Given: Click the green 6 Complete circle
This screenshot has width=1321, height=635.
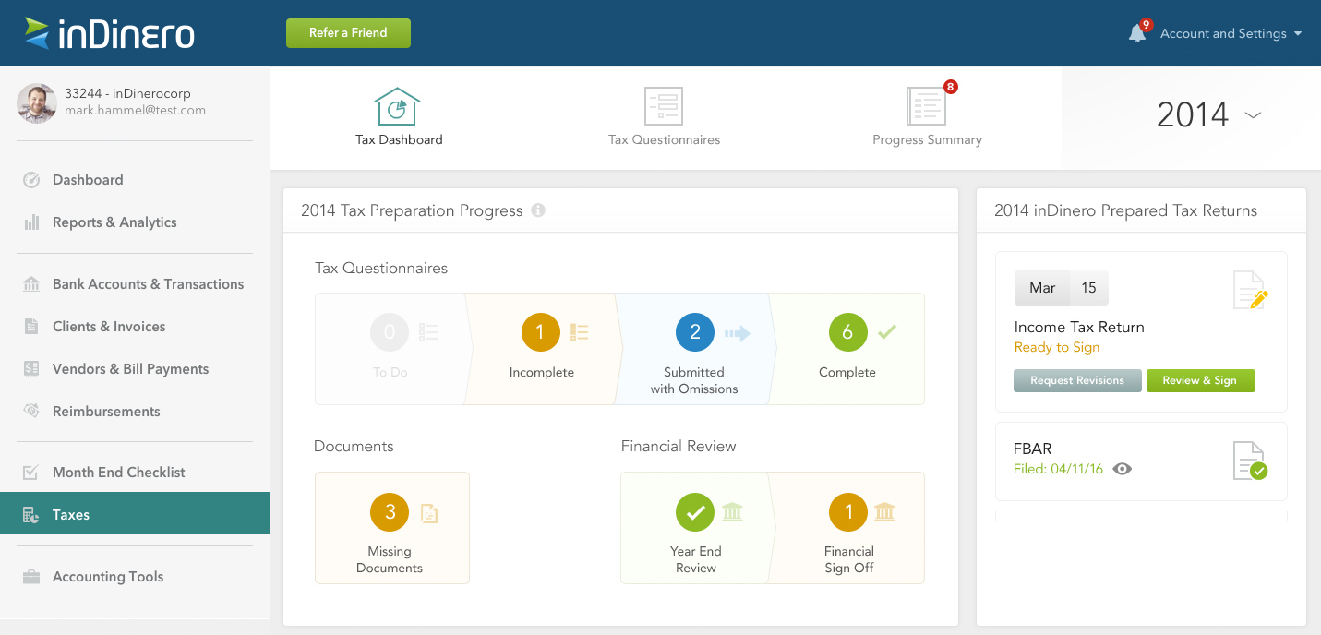Looking at the screenshot, I should pyautogui.click(x=847, y=333).
